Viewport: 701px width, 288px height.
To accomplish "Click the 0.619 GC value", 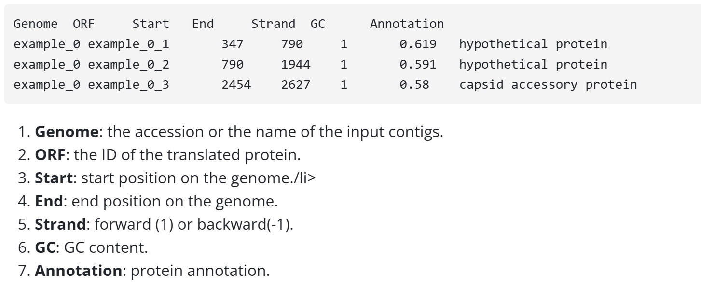I will [x=418, y=44].
